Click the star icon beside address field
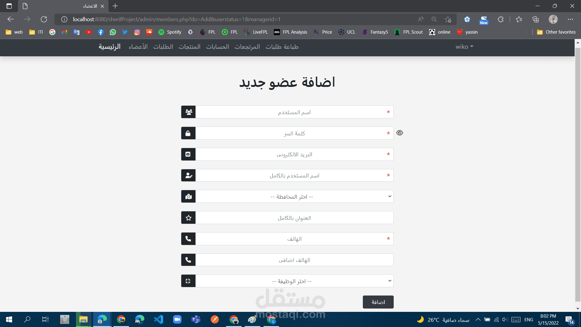 (189, 218)
